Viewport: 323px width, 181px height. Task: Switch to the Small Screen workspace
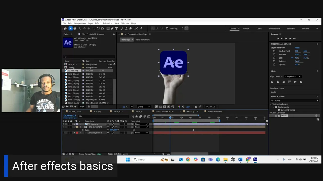point(274,29)
